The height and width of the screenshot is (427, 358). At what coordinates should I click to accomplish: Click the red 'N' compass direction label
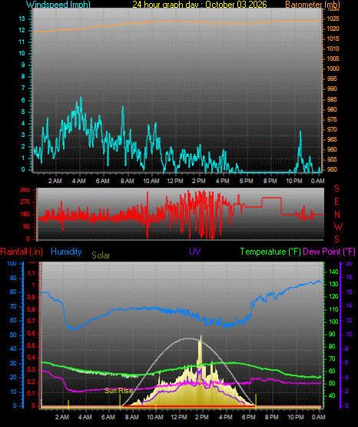337,215
